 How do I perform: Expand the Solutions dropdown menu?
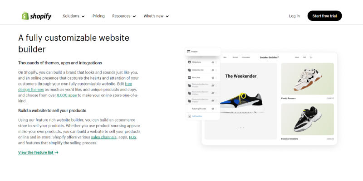tap(74, 16)
